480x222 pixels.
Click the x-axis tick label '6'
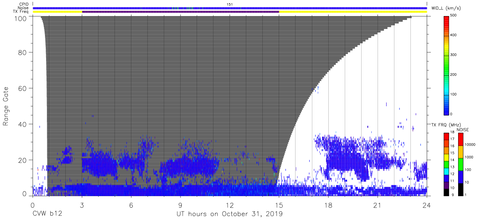tap(131, 205)
